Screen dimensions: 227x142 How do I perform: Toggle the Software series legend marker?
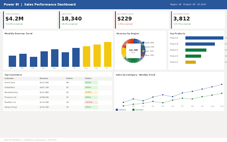[117, 110]
